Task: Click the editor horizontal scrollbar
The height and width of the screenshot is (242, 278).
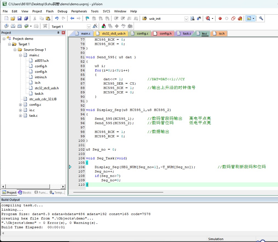Action: point(118,192)
